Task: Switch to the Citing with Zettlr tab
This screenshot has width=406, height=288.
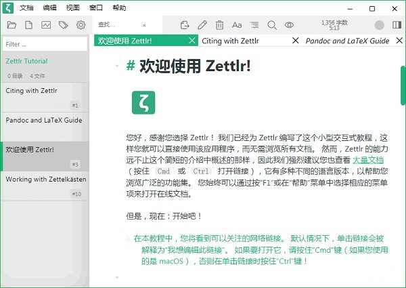Action: pyautogui.click(x=250, y=41)
